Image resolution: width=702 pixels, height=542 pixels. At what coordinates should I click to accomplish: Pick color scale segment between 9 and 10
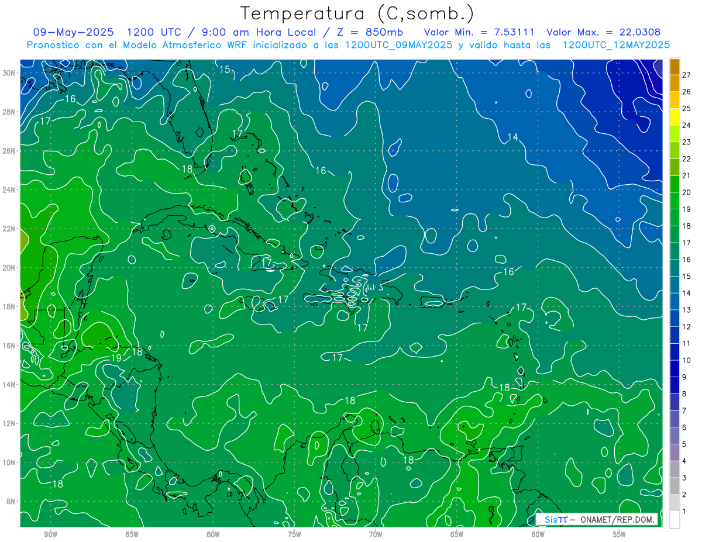[675, 369]
